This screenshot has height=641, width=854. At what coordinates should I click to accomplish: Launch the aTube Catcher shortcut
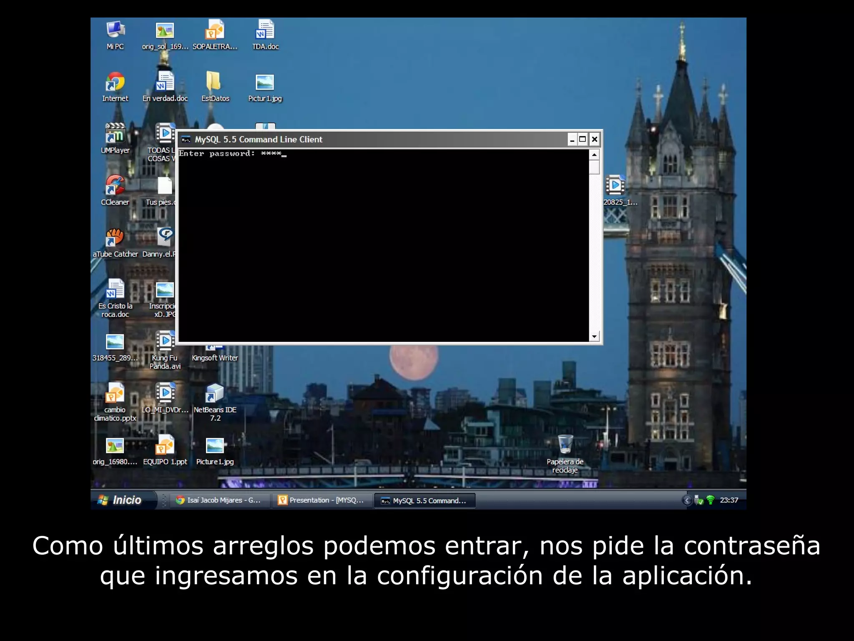115,242
